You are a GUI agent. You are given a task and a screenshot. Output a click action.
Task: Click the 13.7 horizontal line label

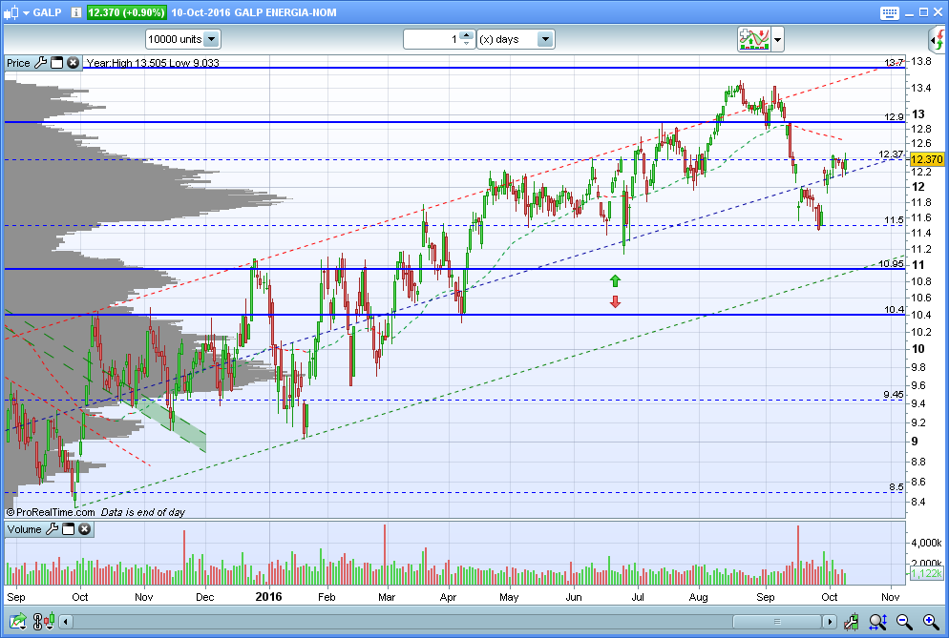pyautogui.click(x=894, y=62)
